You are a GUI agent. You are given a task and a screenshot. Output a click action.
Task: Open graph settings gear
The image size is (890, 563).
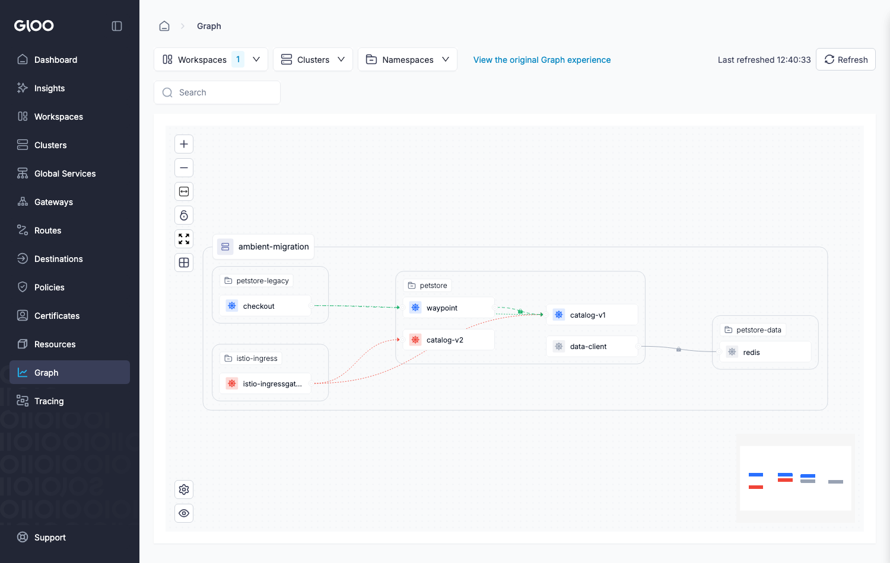point(184,490)
